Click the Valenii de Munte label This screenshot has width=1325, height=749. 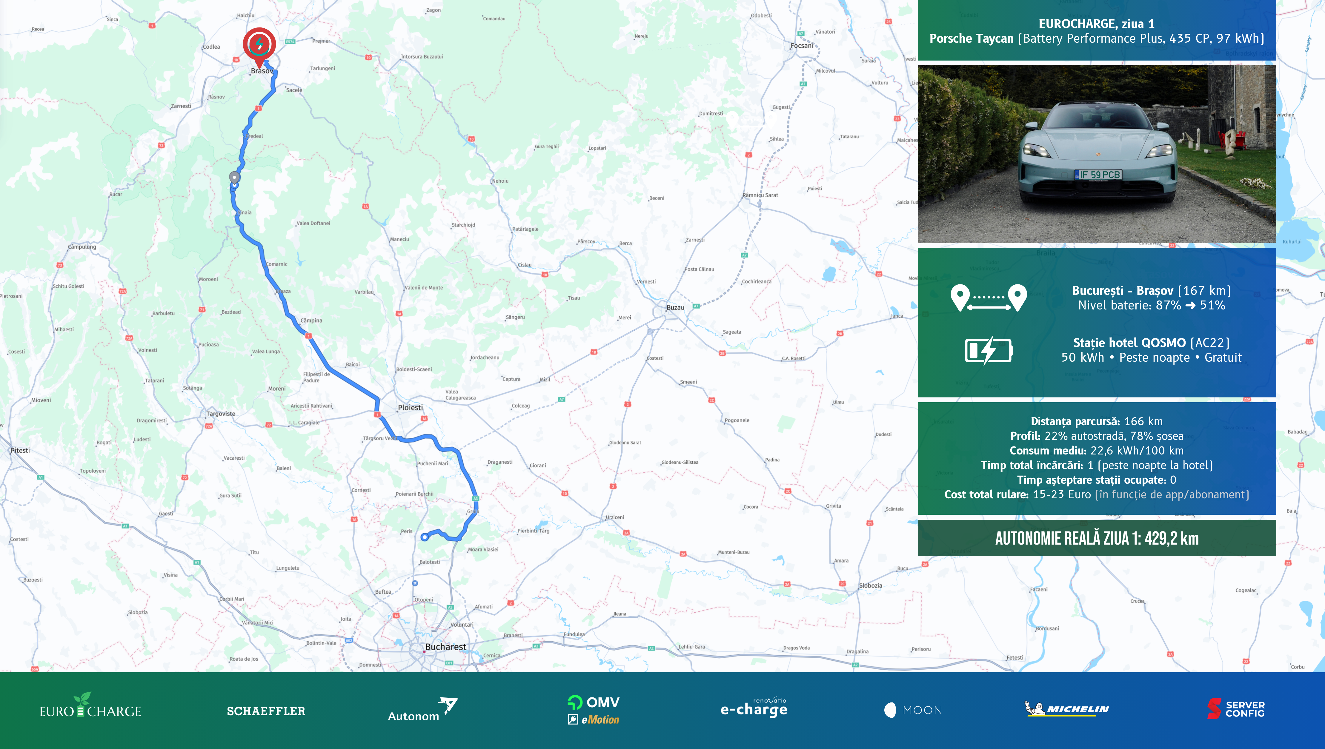point(423,288)
